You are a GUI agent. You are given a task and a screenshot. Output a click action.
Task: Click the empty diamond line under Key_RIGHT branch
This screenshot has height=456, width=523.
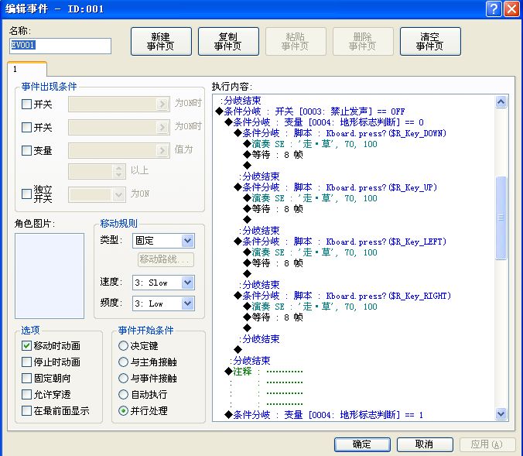247,327
